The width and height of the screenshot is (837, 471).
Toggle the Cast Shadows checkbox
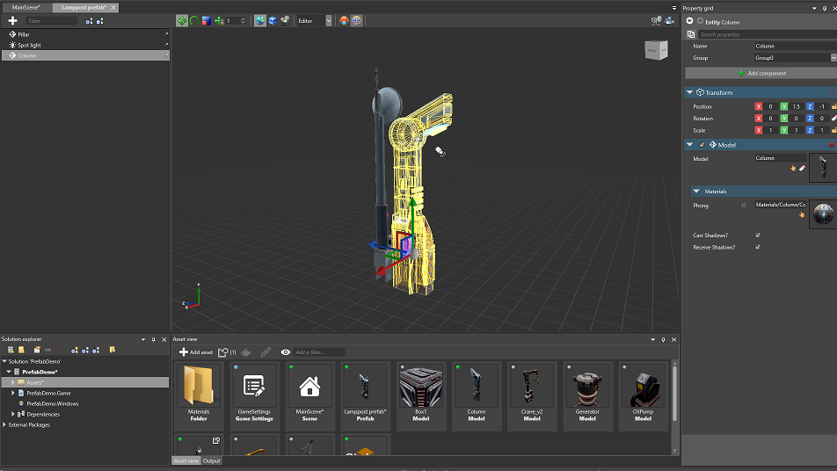click(758, 235)
